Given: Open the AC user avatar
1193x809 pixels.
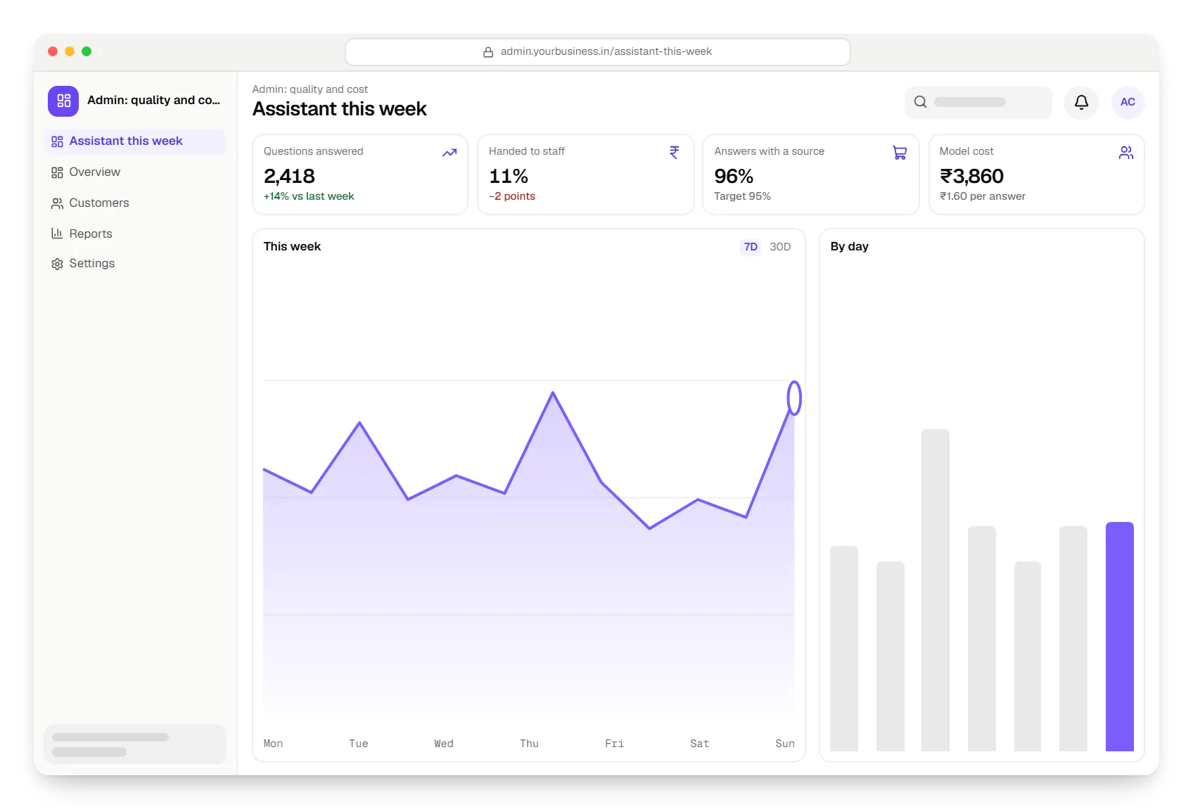Looking at the screenshot, I should click(x=1128, y=102).
